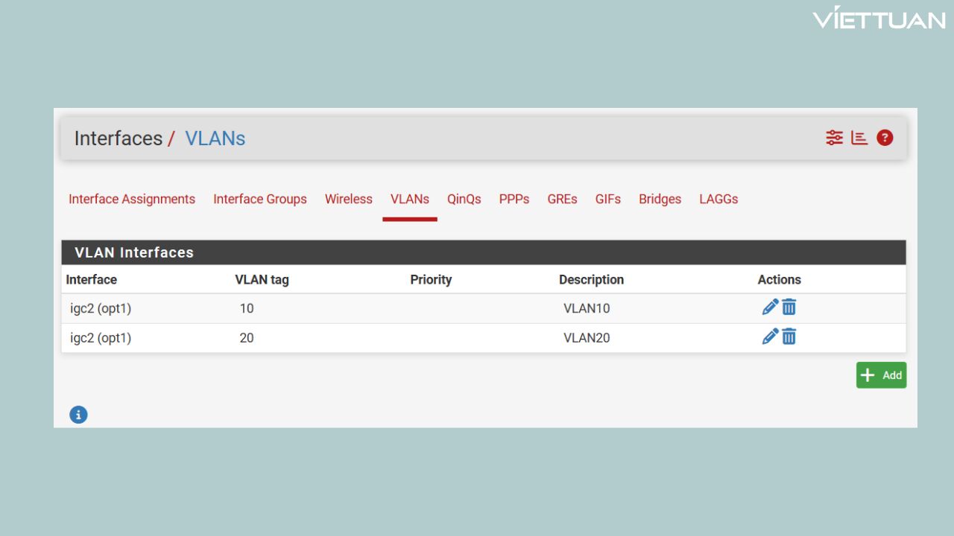Viewport: 954px width, 536px height.
Task: Switch to the Interface Assignments tab
Action: [x=131, y=199]
